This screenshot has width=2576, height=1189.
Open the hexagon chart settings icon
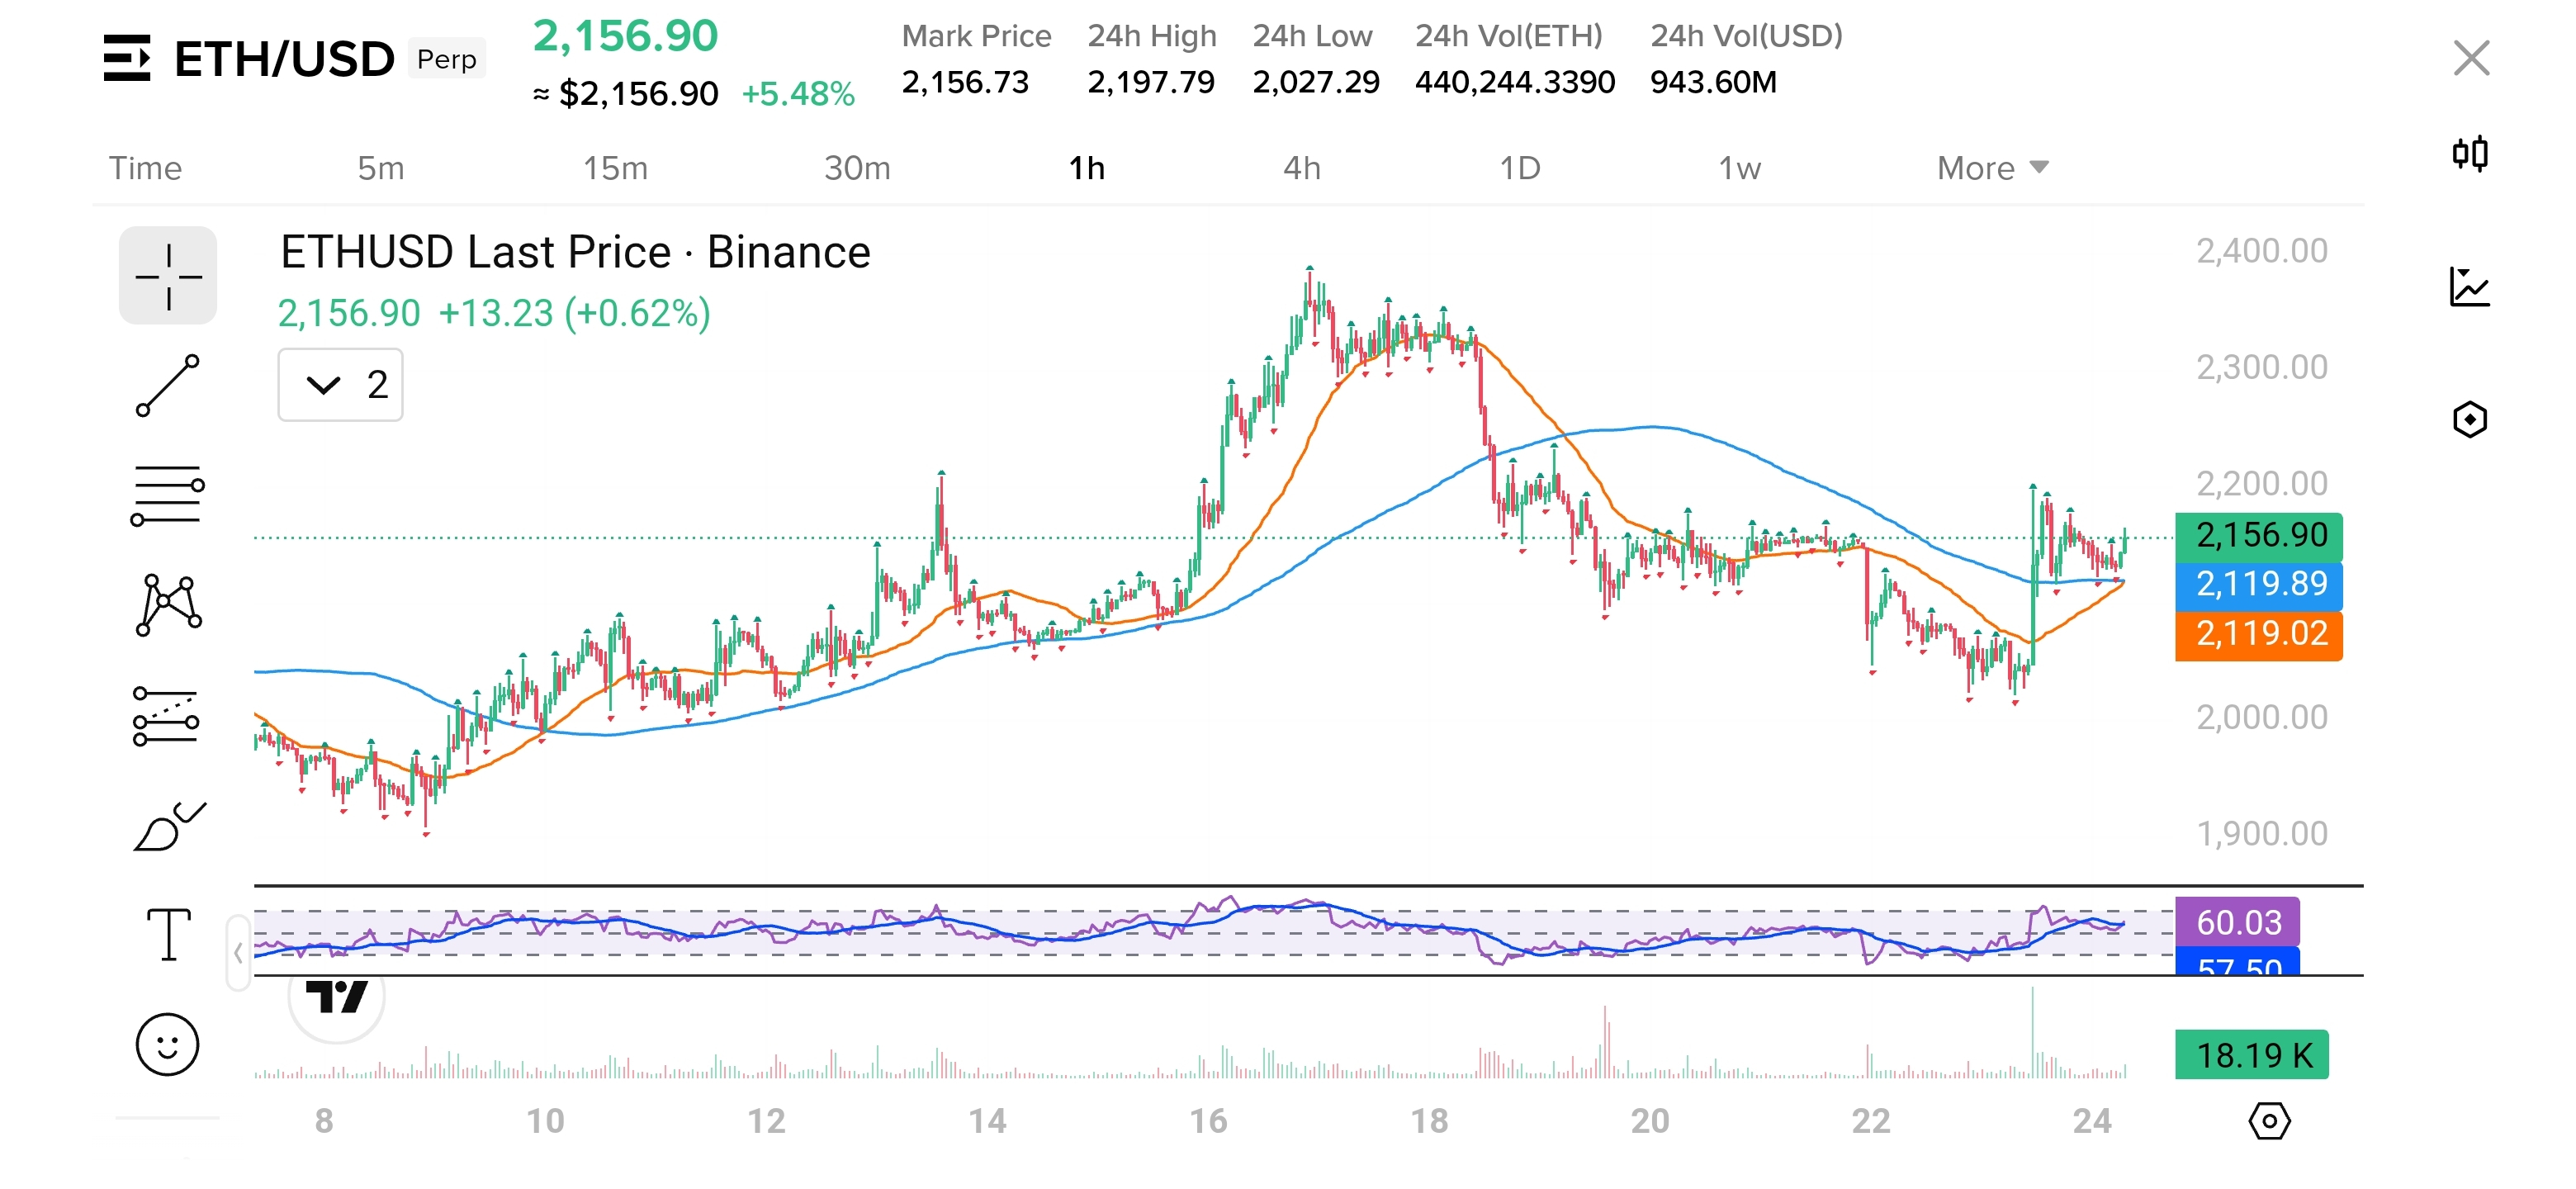[2470, 420]
